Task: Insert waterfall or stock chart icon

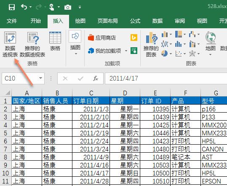Action: pyautogui.click(x=192, y=34)
